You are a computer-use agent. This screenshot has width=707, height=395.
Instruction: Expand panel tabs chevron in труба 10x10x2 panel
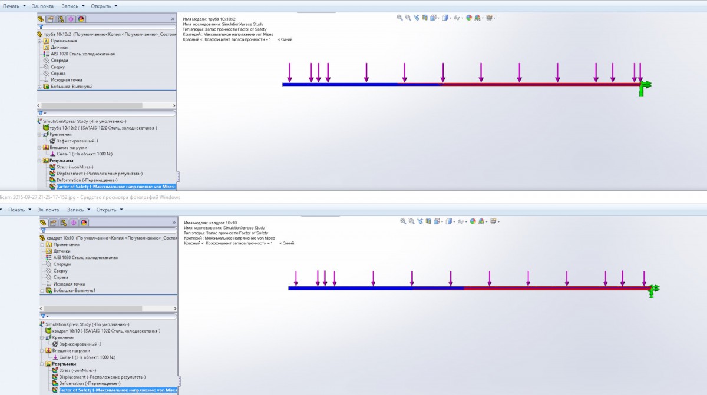pos(173,19)
